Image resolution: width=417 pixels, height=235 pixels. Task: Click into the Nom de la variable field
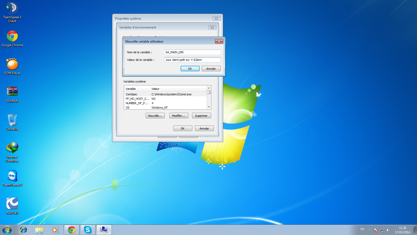coord(193,52)
